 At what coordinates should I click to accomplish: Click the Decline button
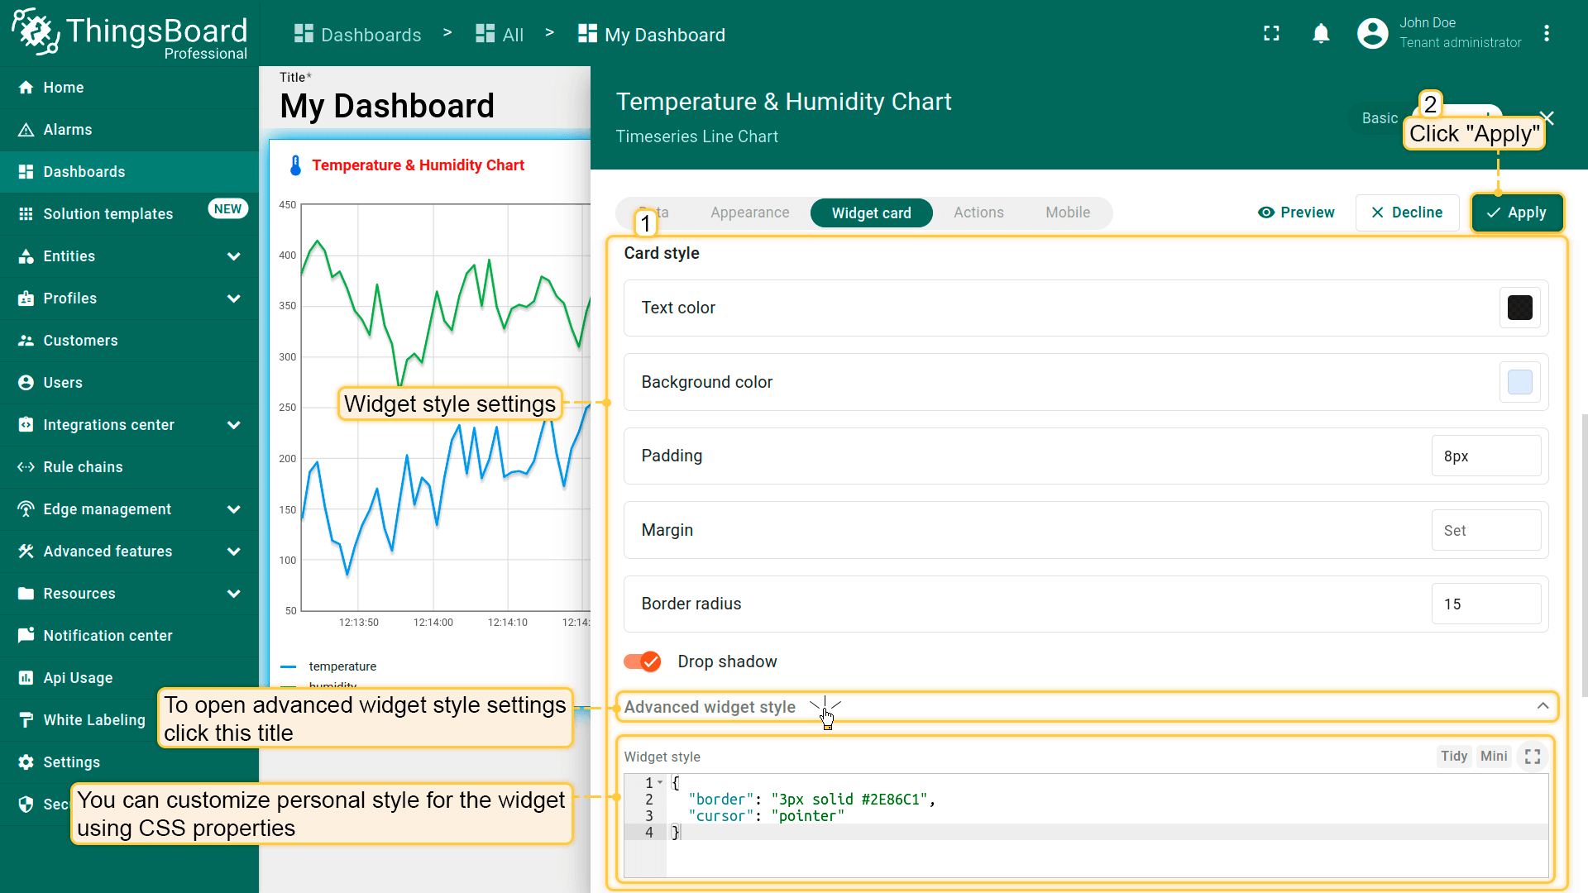pyautogui.click(x=1406, y=213)
